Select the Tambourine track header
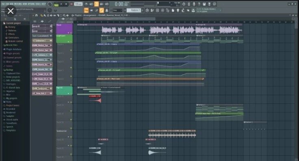The width and height of the screenshot is (299, 161). pyautogui.click(x=64, y=134)
